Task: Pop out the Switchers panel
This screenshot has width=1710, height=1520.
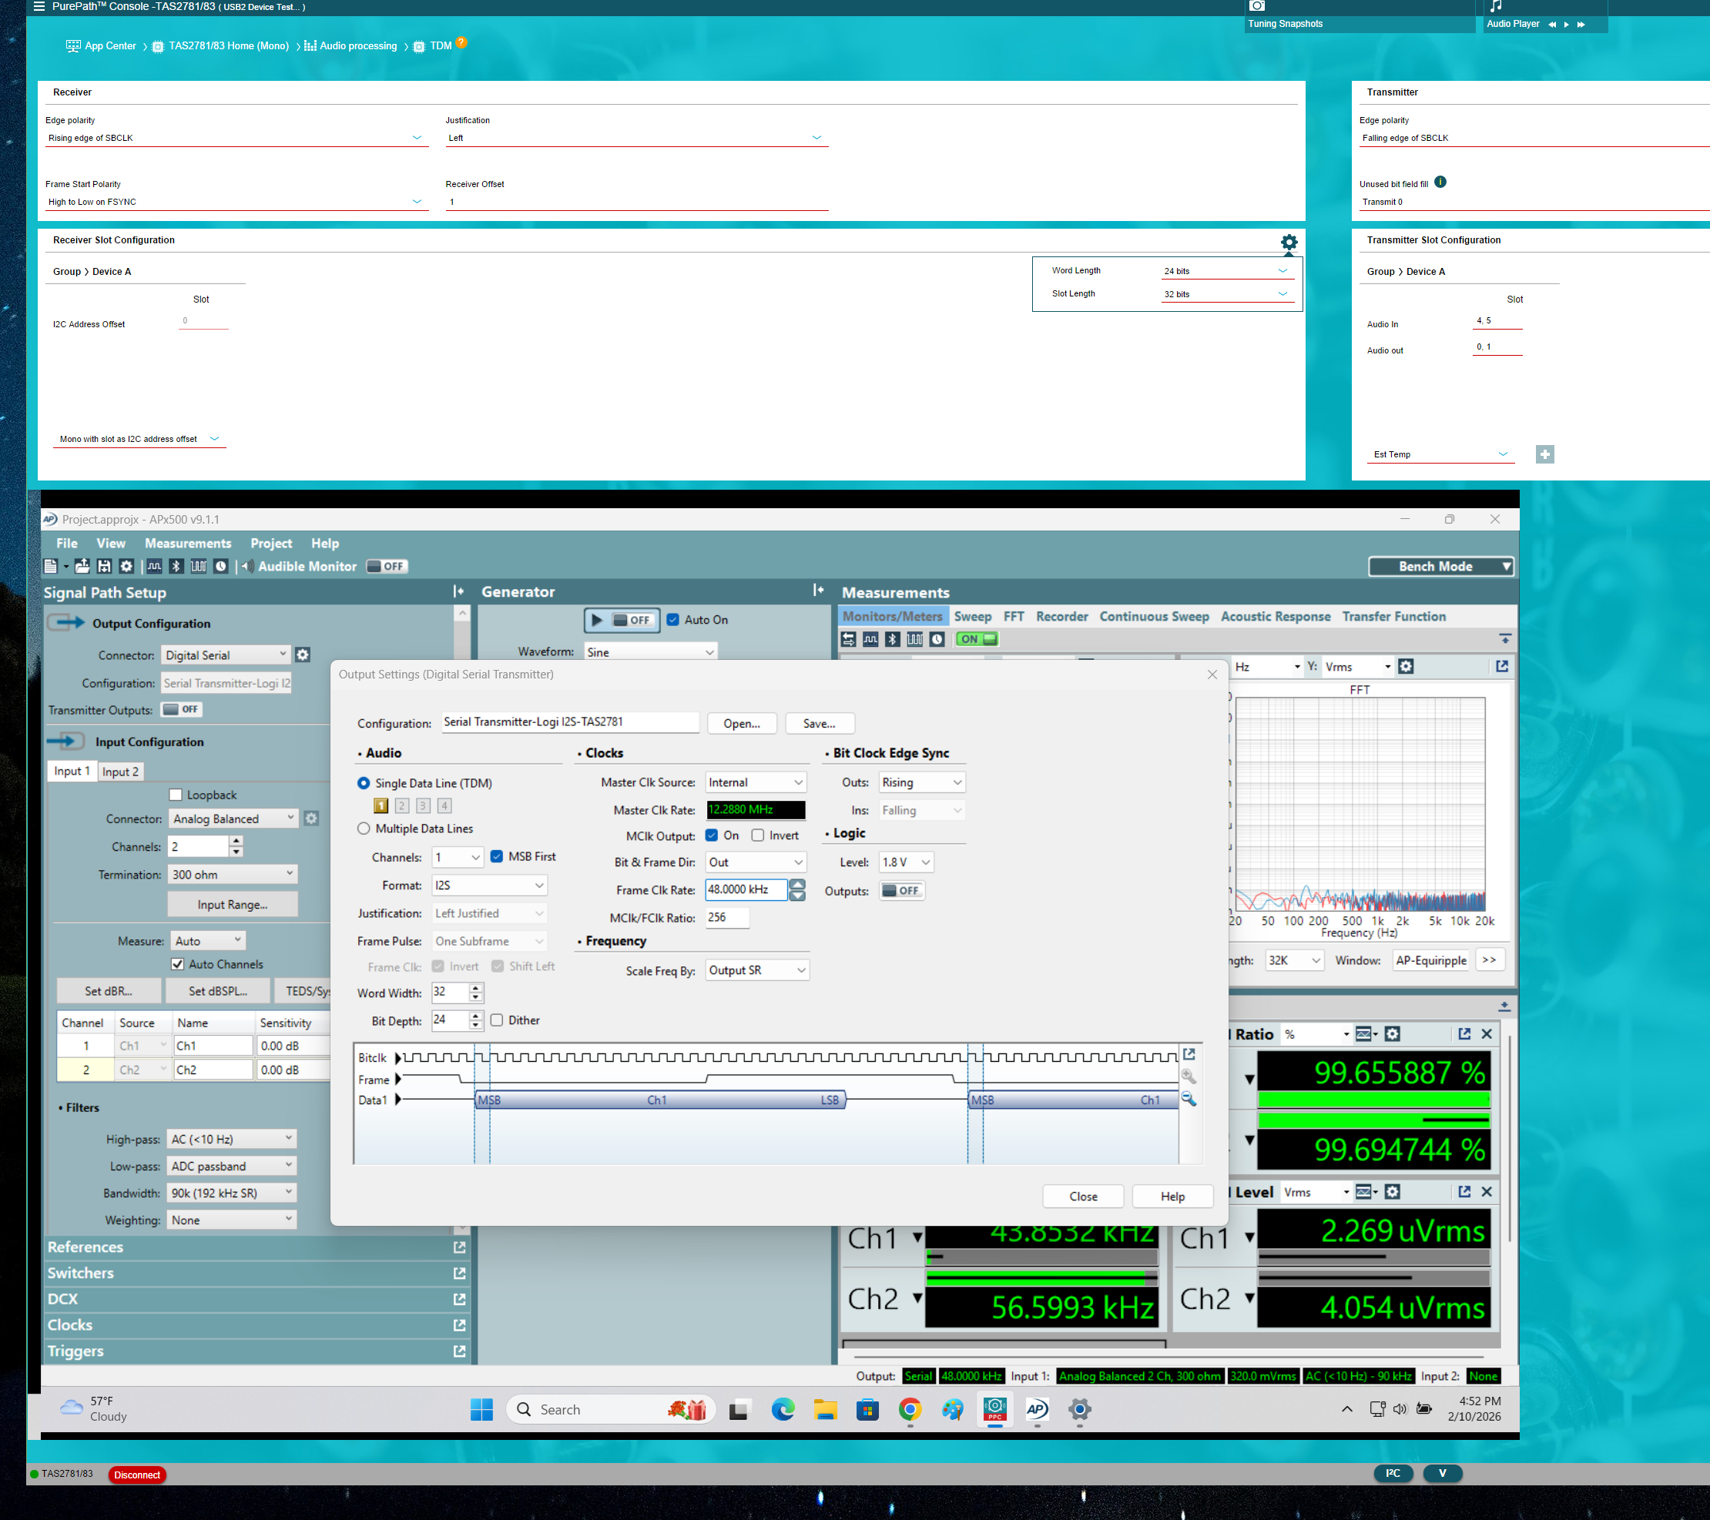Action: coord(459,1273)
